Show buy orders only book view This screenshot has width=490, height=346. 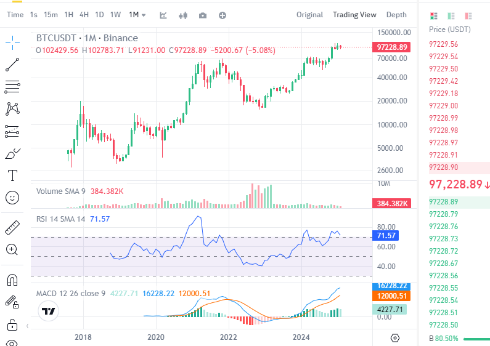[x=451, y=16]
